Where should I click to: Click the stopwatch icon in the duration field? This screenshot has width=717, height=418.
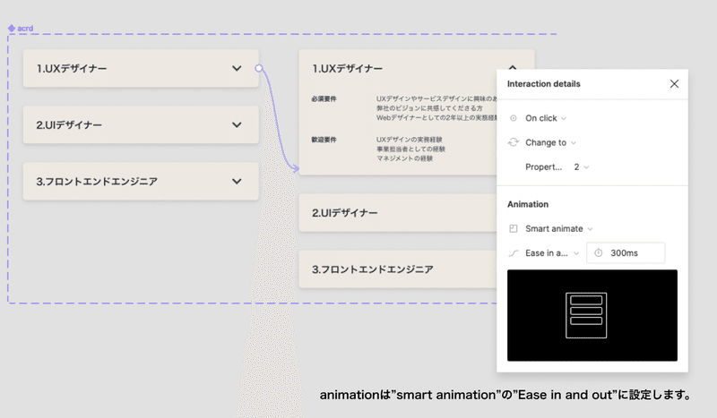pos(598,252)
